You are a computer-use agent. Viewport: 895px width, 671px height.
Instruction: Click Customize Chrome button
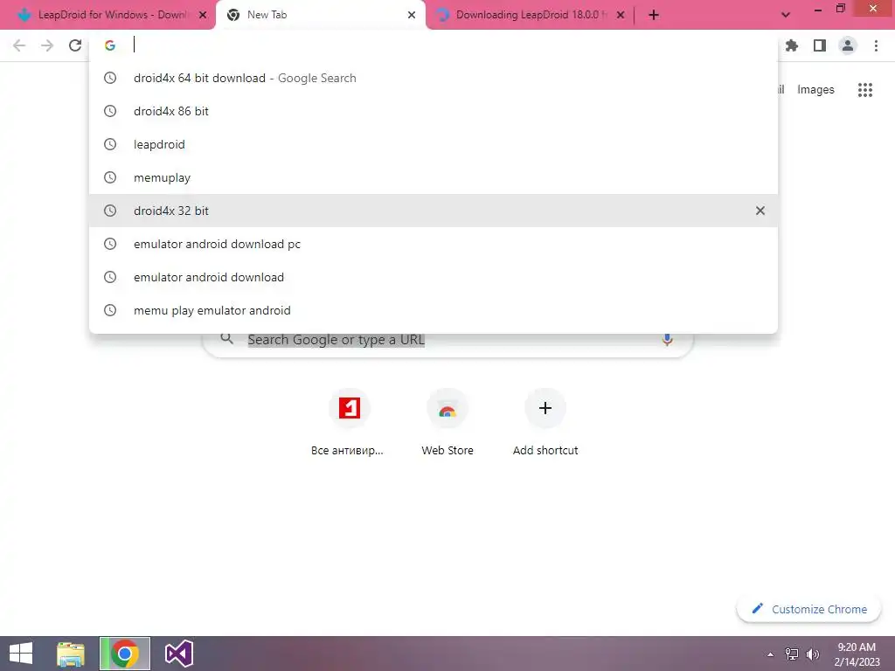[x=808, y=609]
